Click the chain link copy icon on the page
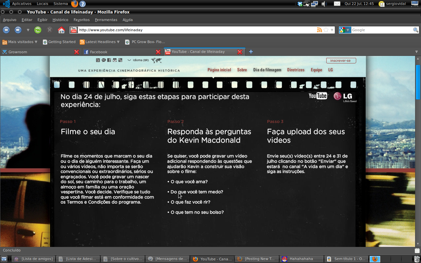The width and height of the screenshot is (421, 263). 120,60
